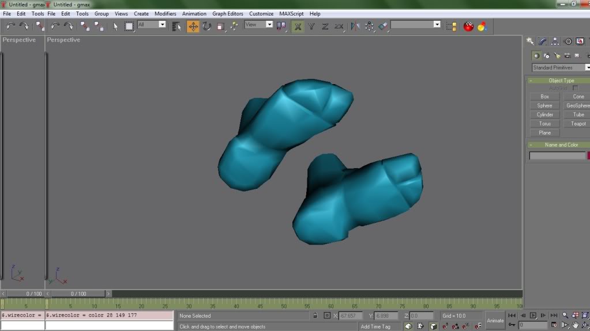Choose the rectangular selection region tool
Screen dimensions: 590x331
(x=129, y=26)
